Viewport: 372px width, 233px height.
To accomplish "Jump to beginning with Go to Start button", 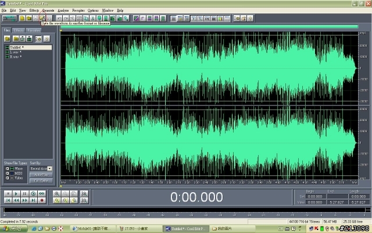I will pyautogui.click(x=8, y=200).
